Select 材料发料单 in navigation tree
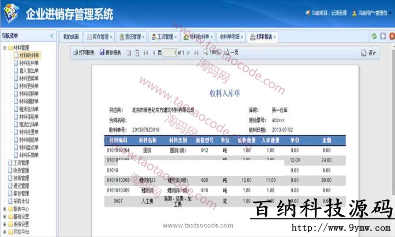This screenshot has width=395, height=237. (x=29, y=63)
